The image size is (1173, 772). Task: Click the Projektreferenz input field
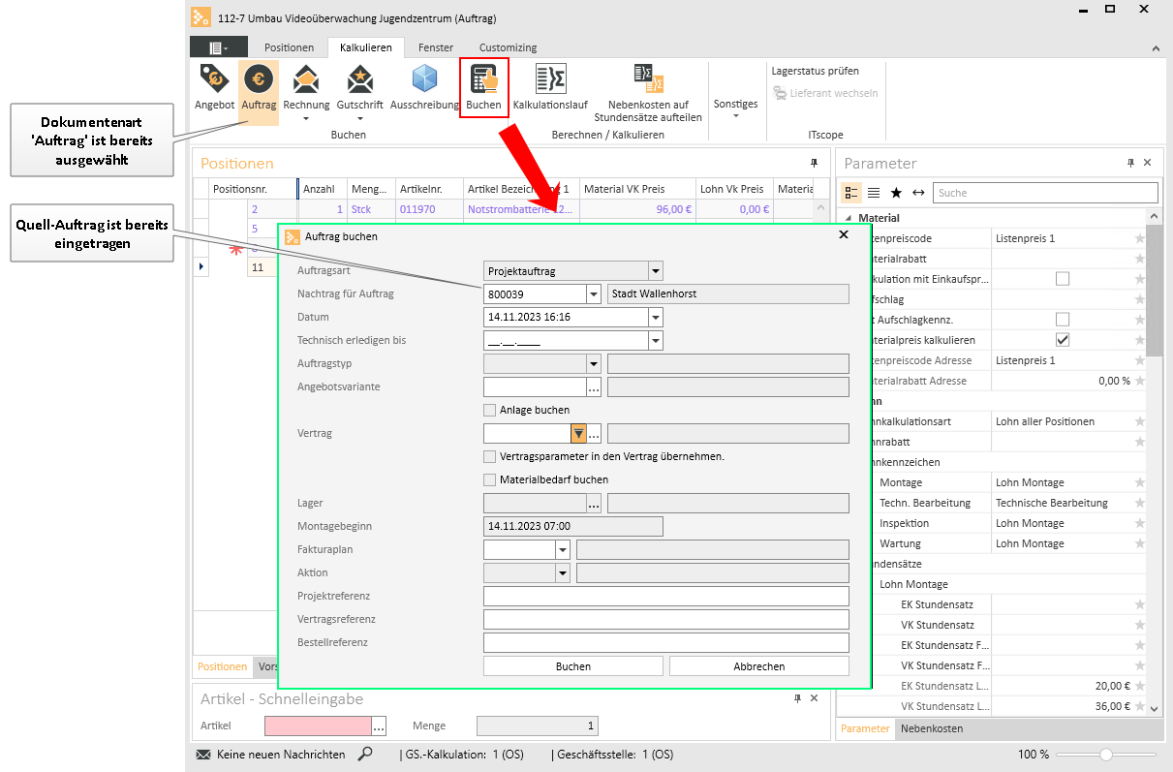(666, 596)
